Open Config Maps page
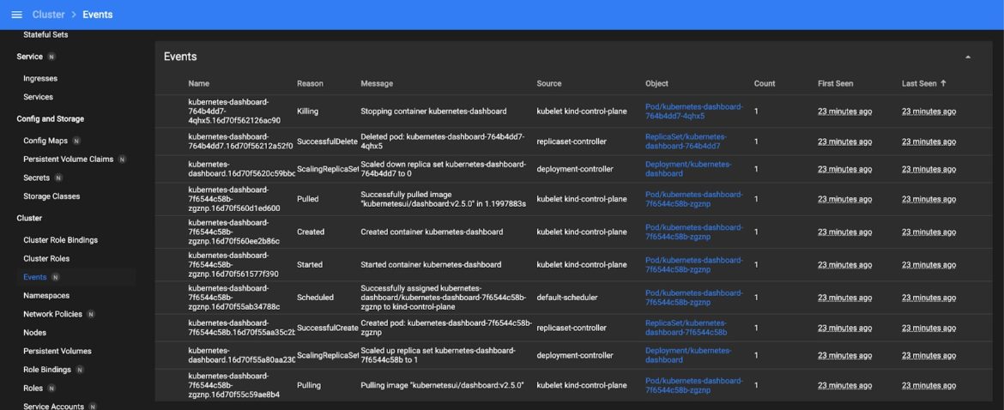Screen dimensions: 1004x410 point(45,141)
